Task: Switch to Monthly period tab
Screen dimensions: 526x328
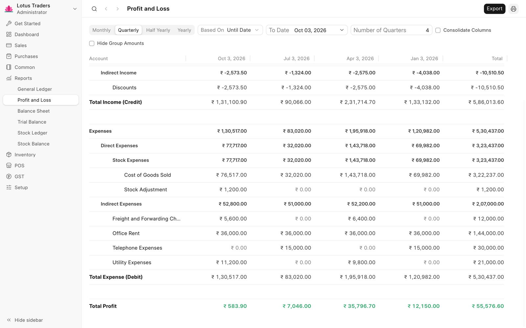Action: (102, 30)
